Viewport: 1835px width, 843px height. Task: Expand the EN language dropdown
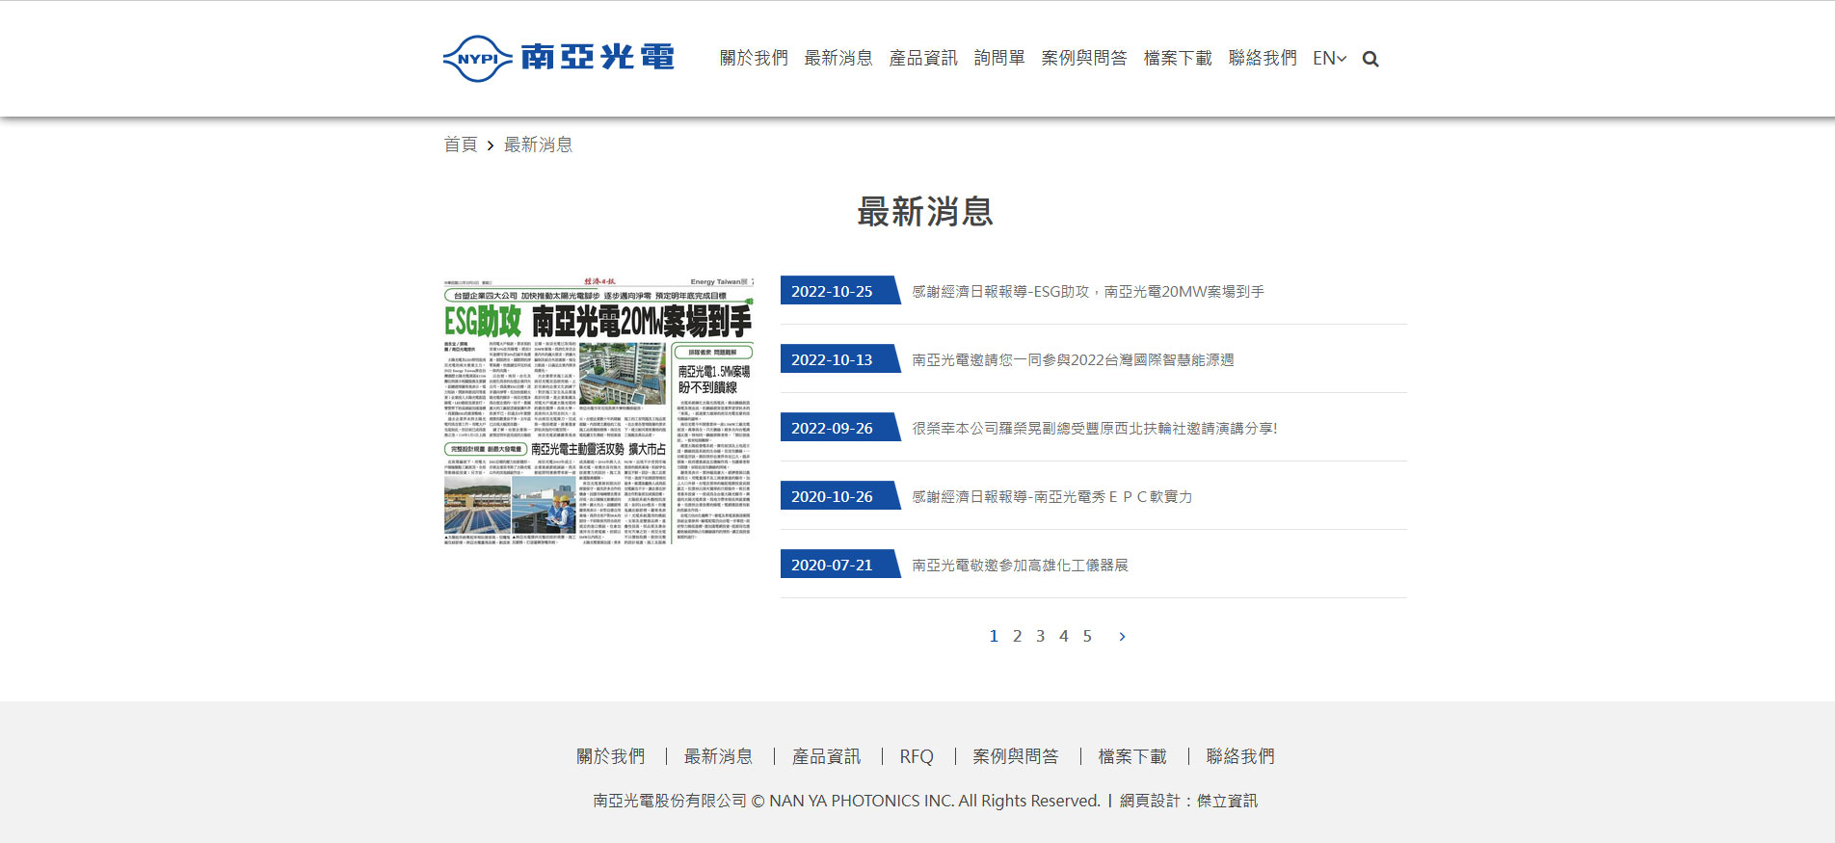coord(1329,58)
